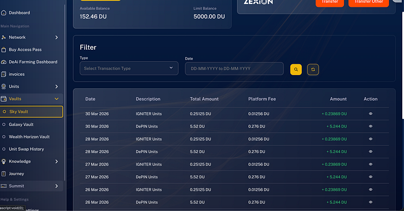The image size is (404, 211).
Task: Open the Journey page link
Action: coord(16,173)
